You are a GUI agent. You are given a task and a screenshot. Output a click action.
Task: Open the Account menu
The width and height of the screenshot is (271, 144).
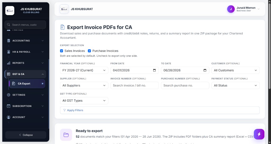(25, 117)
